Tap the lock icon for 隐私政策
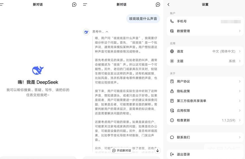This screenshot has height=159, width=245. coord(172,91)
